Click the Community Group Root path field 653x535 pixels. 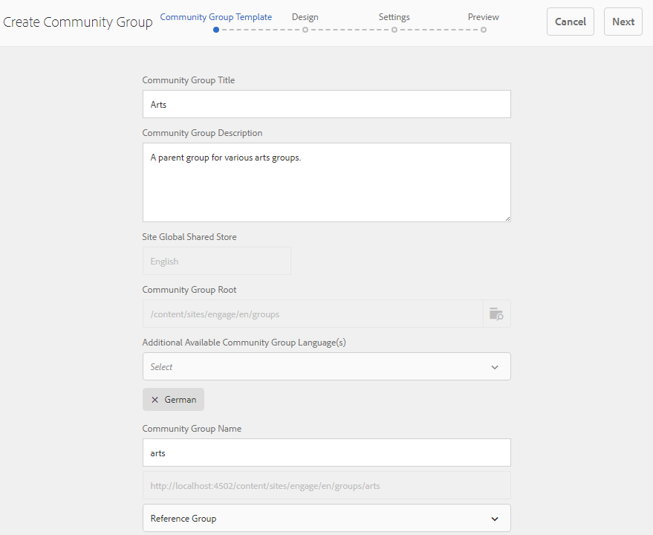pyautogui.click(x=312, y=314)
